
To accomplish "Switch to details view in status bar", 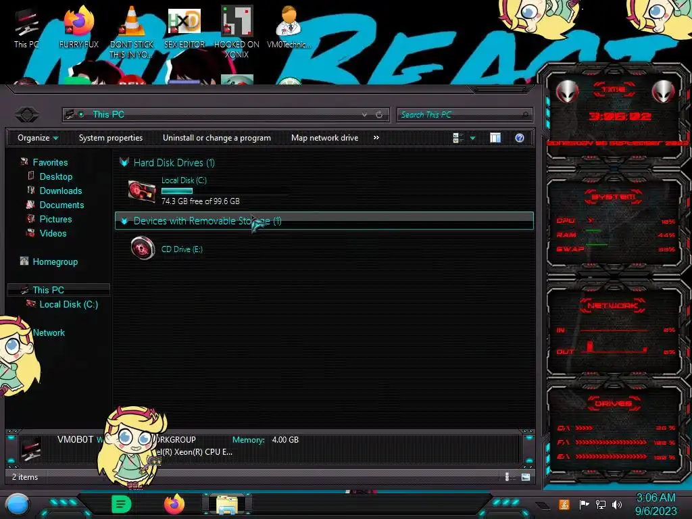I will (x=507, y=476).
